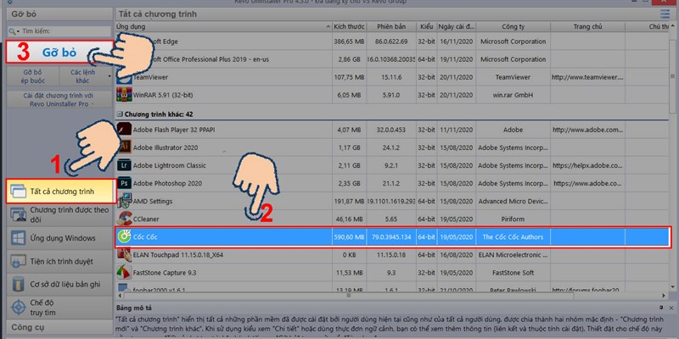Image resolution: width=679 pixels, height=339 pixels.
Task: Click the Adobe Photoshop 2020 icon
Action: [123, 183]
